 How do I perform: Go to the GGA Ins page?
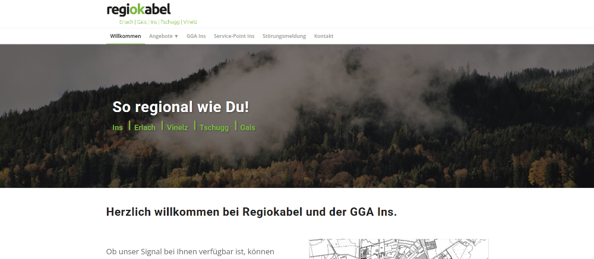[196, 36]
